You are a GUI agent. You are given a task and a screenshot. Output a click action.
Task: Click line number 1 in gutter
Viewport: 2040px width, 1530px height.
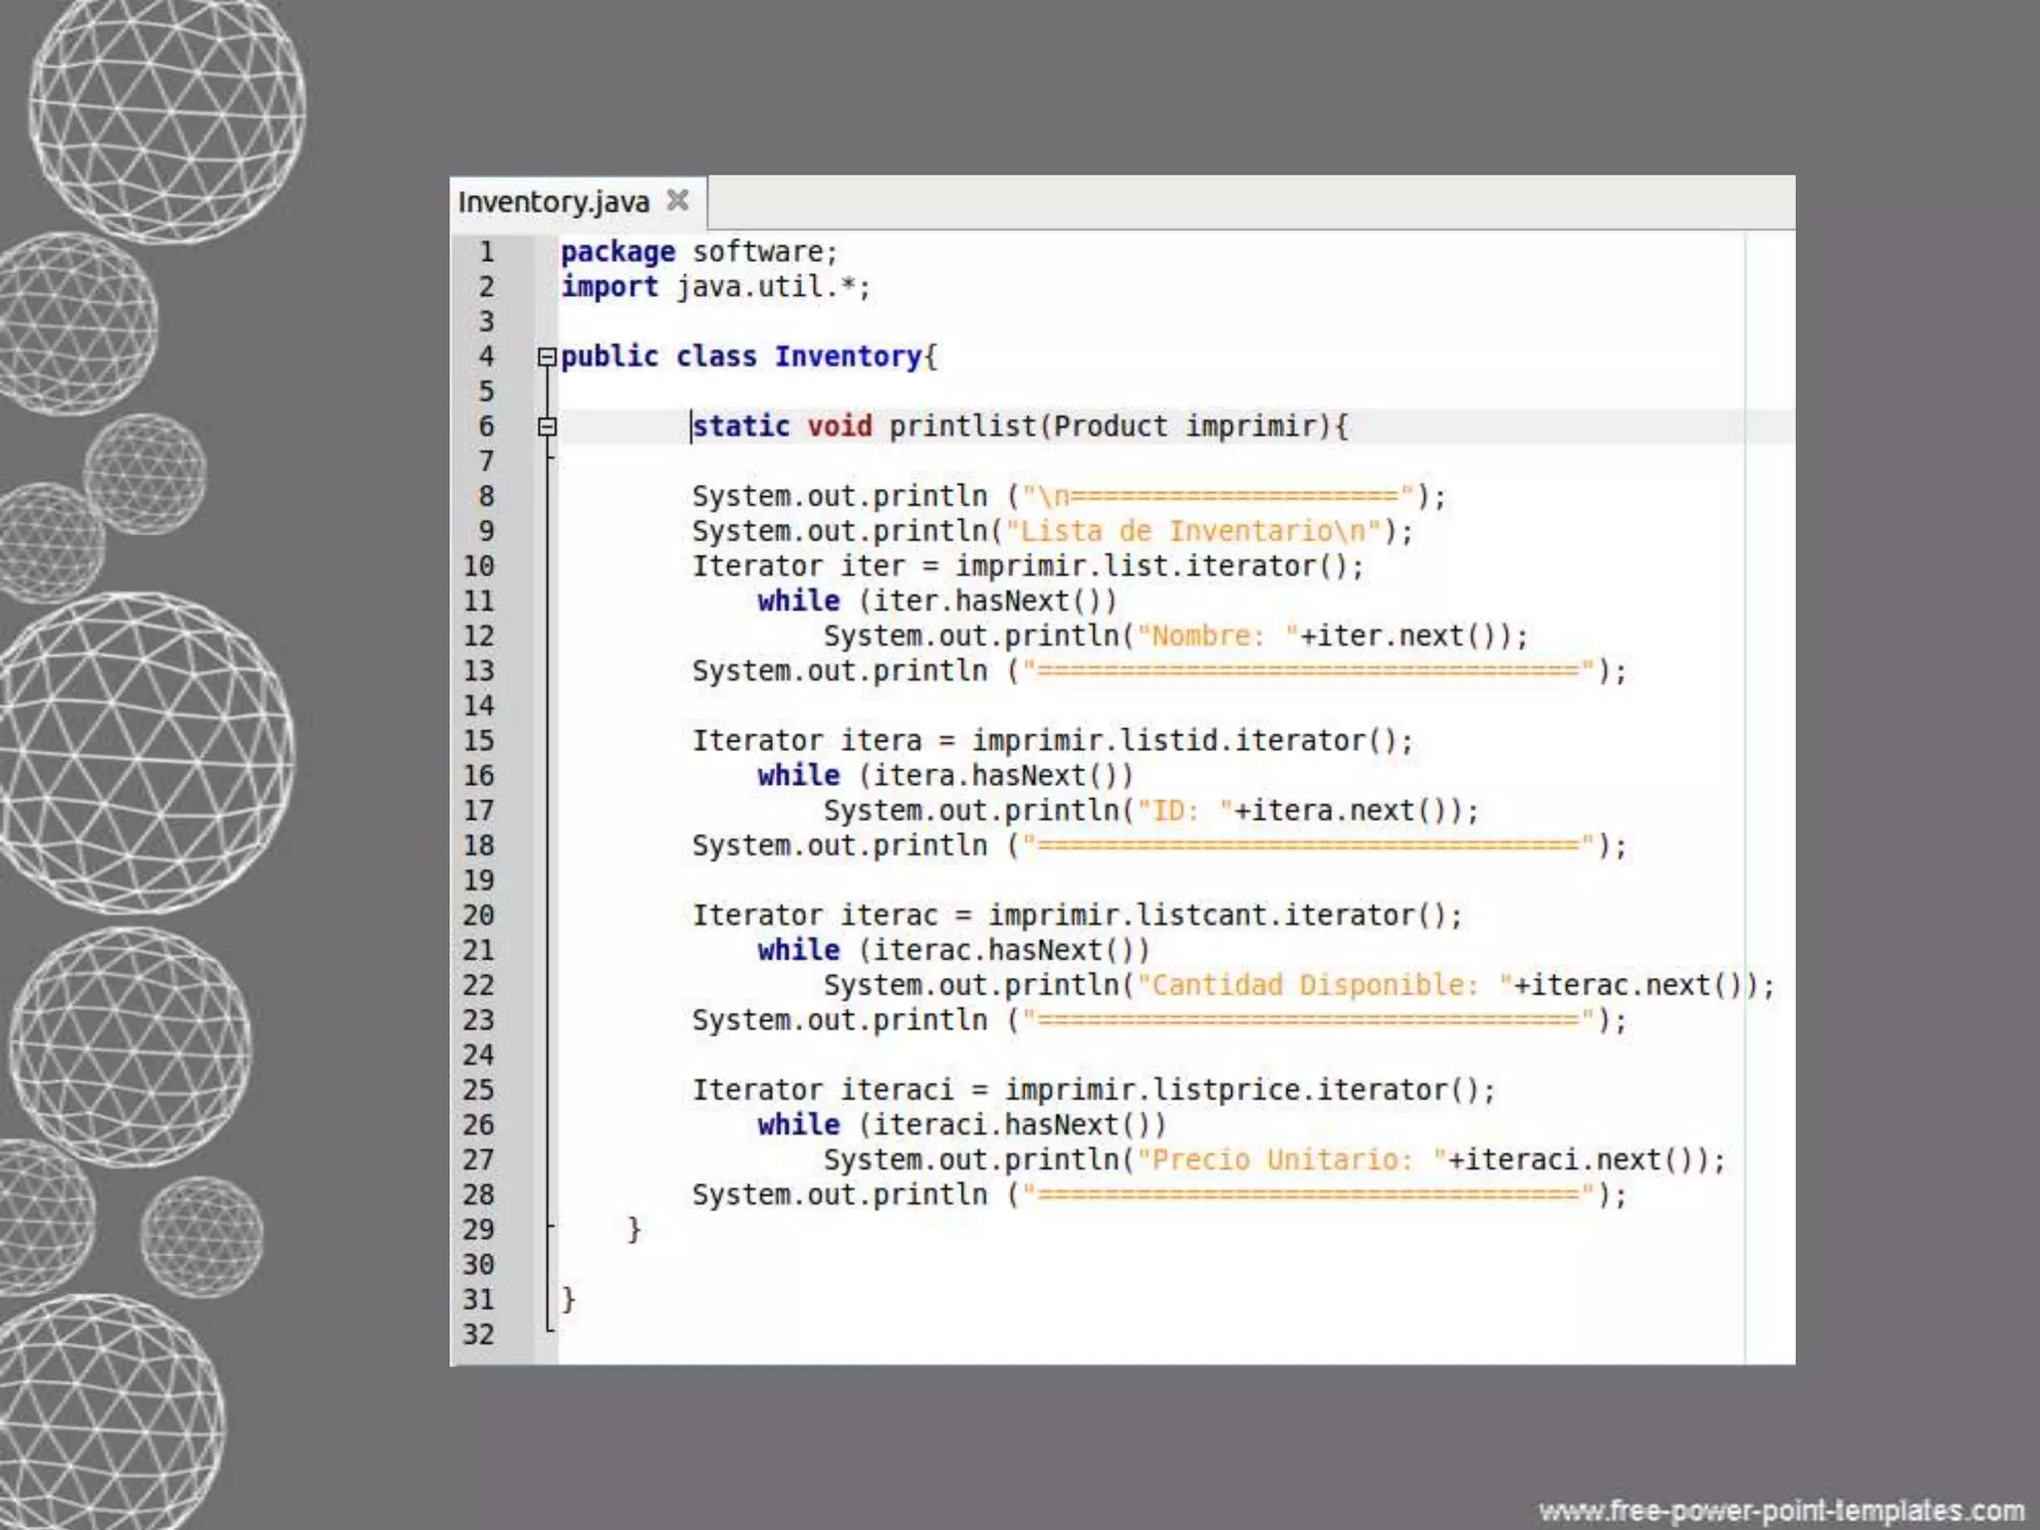tap(486, 252)
